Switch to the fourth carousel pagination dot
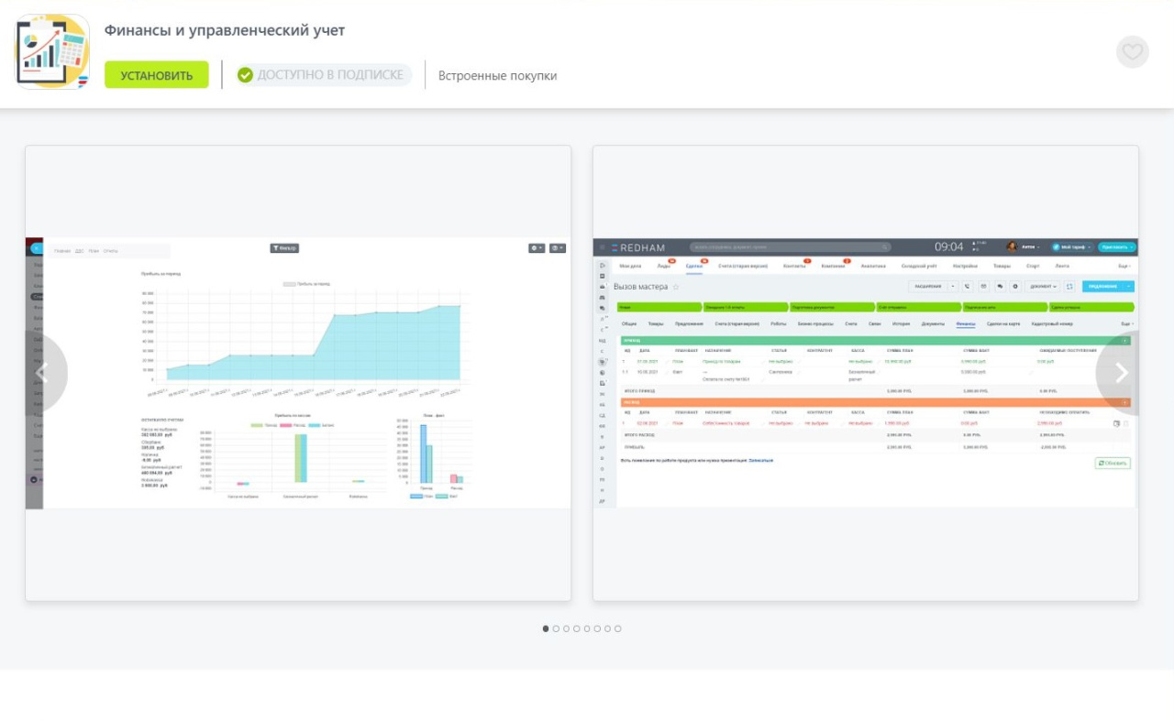 coord(576,628)
